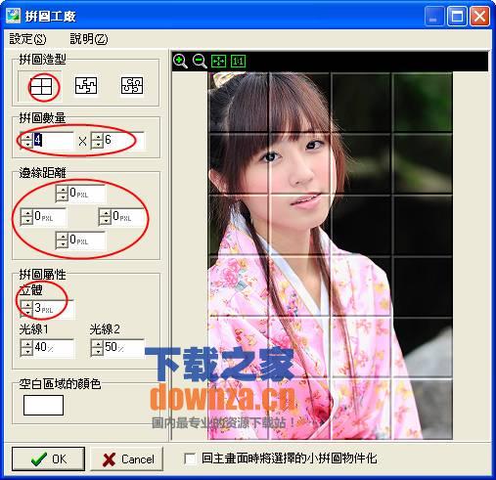Adjust the top edge distance spinner
Viewport: 496px width, 480px height.
(62, 194)
